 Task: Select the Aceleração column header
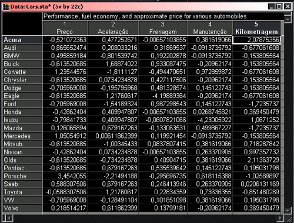tap(113, 28)
